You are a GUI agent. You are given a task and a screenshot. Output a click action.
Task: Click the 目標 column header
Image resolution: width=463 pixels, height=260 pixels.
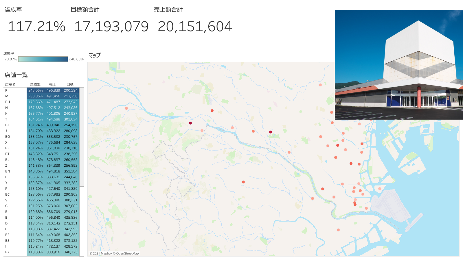click(70, 85)
